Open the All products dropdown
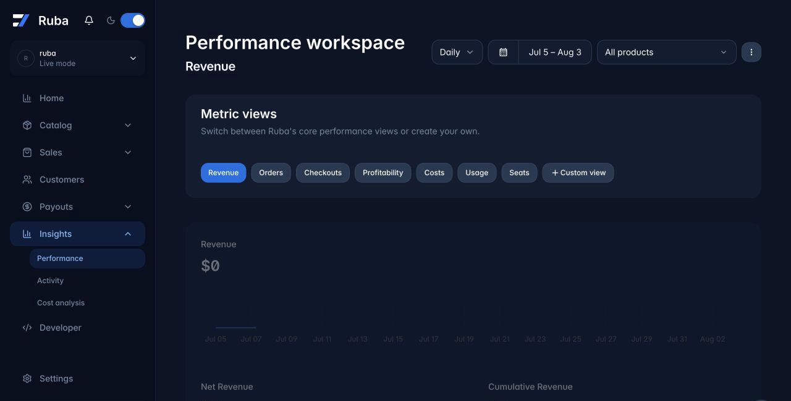The width and height of the screenshot is (791, 401). tap(666, 52)
